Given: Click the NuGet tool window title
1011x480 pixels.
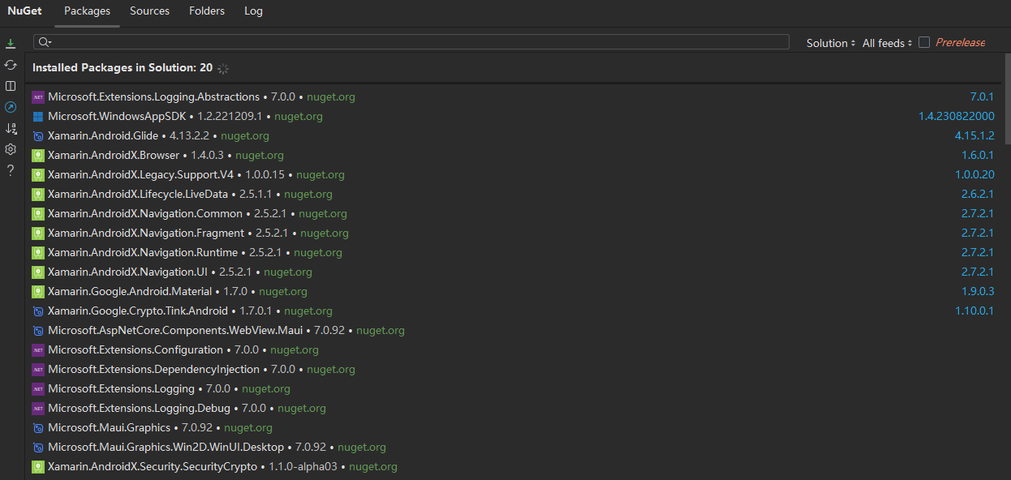Looking at the screenshot, I should click(x=24, y=11).
